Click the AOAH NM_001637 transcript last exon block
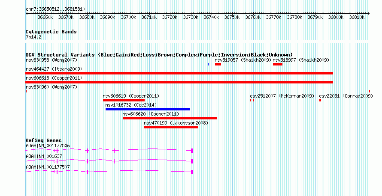Image resolution: width=382 pixels, height=196 pixels. click(192, 161)
